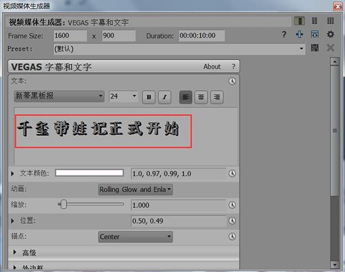Center-align the text

pos(201,97)
